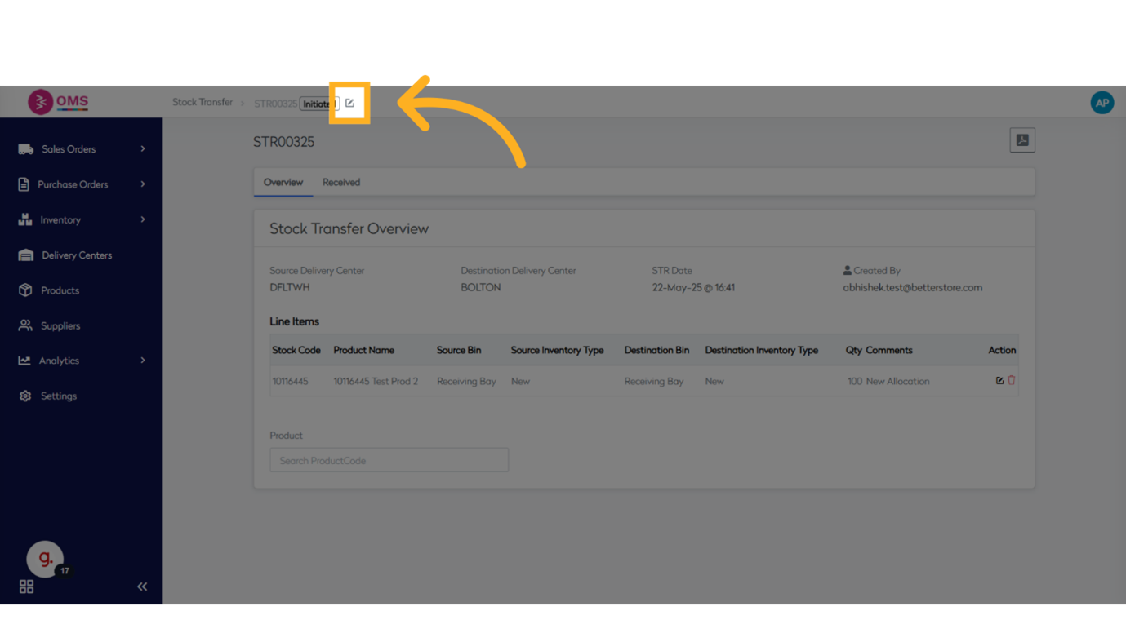Click the OMS logo
This screenshot has height=633, width=1126.
58,102
